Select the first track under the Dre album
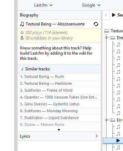 coord(118,45)
